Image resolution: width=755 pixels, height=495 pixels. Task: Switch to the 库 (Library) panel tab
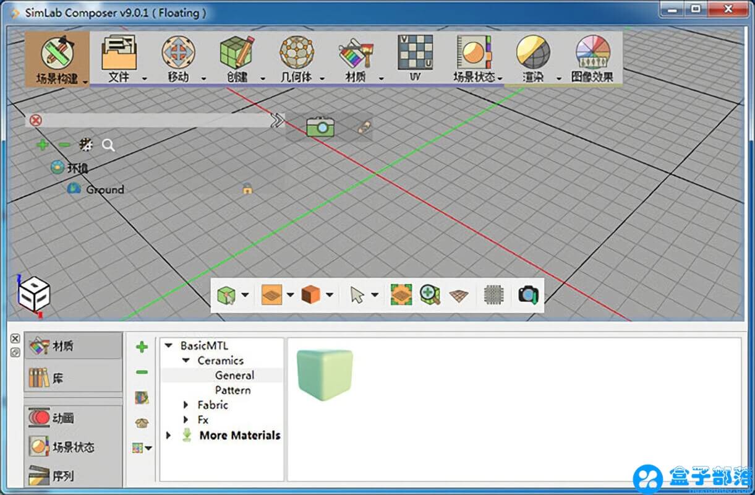(73, 377)
